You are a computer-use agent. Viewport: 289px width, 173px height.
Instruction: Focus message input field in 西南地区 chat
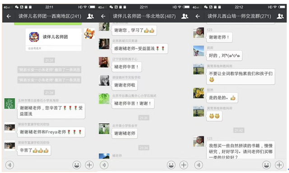pos(43,165)
